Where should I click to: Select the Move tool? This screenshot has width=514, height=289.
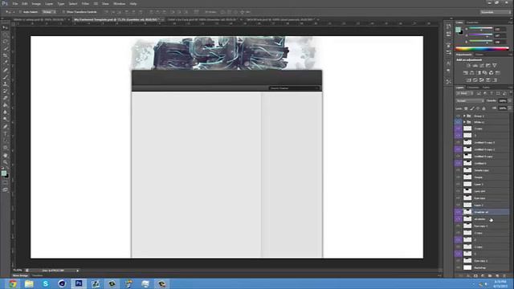pyautogui.click(x=6, y=27)
